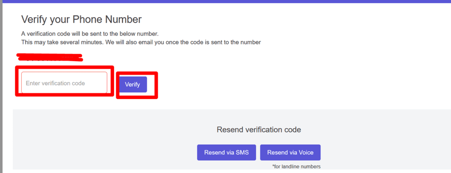Click the Verify button
451x173 pixels.
click(132, 85)
